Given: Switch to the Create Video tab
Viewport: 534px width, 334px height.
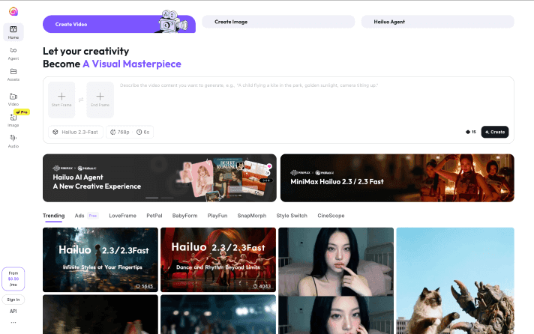Looking at the screenshot, I should pos(119,24).
